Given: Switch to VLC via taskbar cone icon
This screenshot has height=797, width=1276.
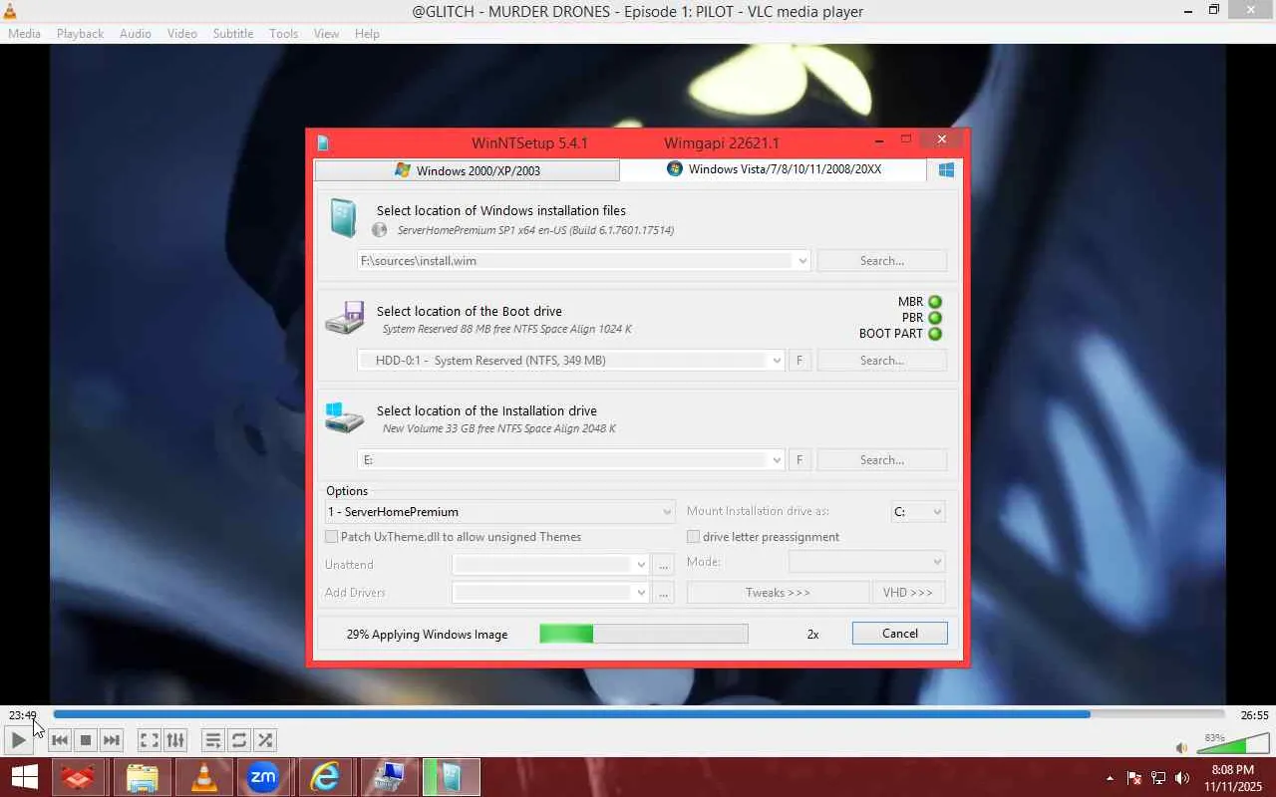Looking at the screenshot, I should [x=203, y=777].
